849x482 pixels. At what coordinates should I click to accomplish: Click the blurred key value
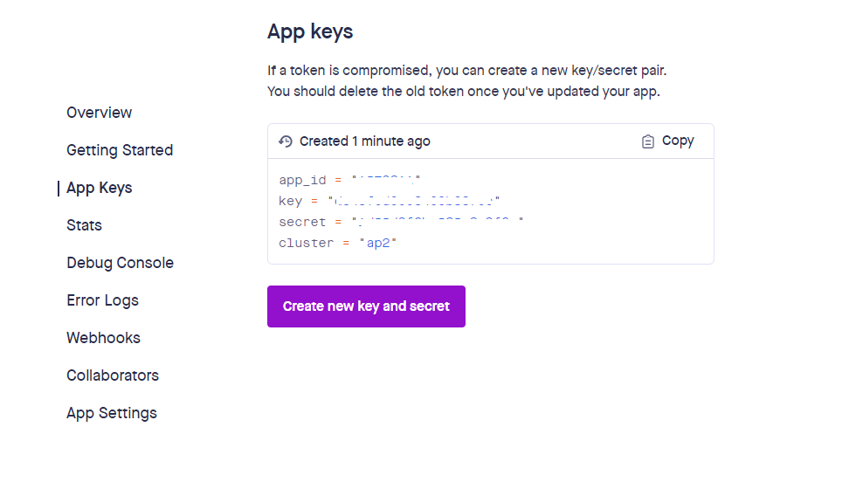(x=413, y=202)
